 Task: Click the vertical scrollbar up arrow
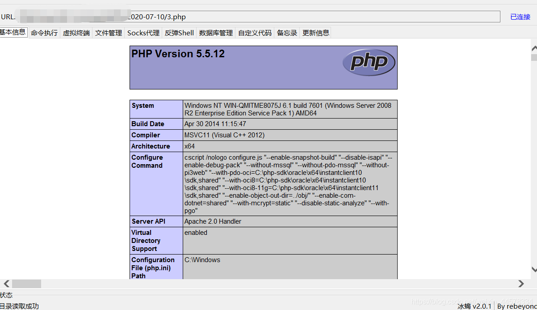(534, 48)
